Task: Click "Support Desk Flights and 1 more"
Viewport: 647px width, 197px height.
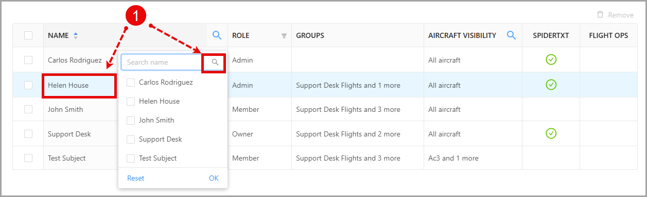Action: 348,85
